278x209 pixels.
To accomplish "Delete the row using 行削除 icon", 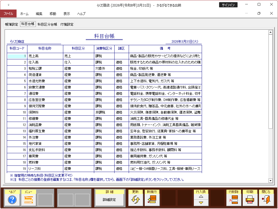I will 233,200.
